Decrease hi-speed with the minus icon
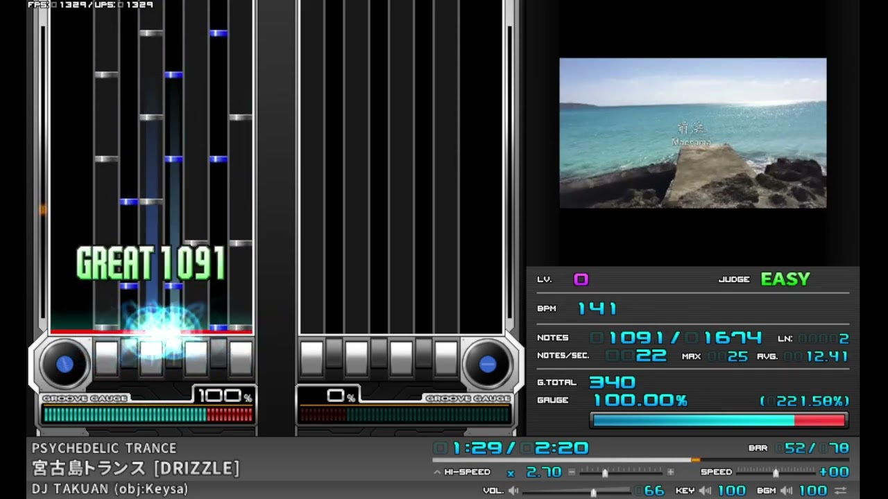The image size is (888, 499). tap(572, 472)
